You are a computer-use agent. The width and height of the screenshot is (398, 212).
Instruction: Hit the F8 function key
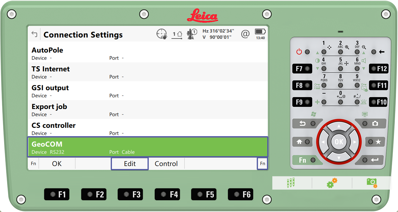(x=302, y=85)
